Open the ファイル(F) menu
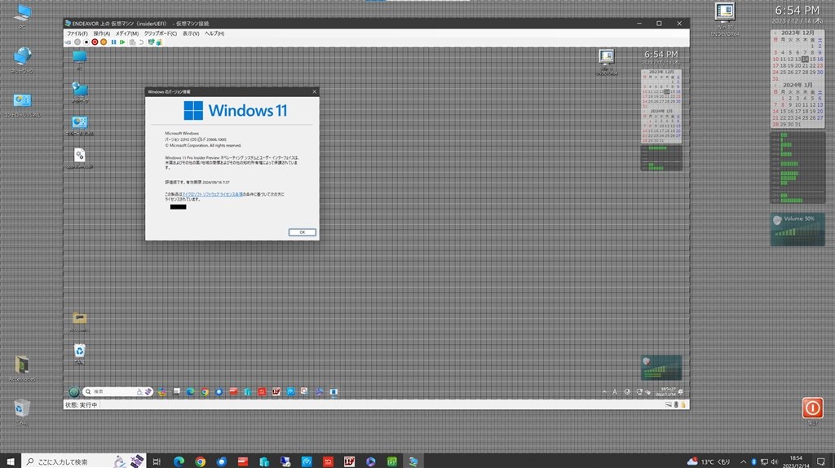Image resolution: width=835 pixels, height=468 pixels. pyautogui.click(x=77, y=33)
